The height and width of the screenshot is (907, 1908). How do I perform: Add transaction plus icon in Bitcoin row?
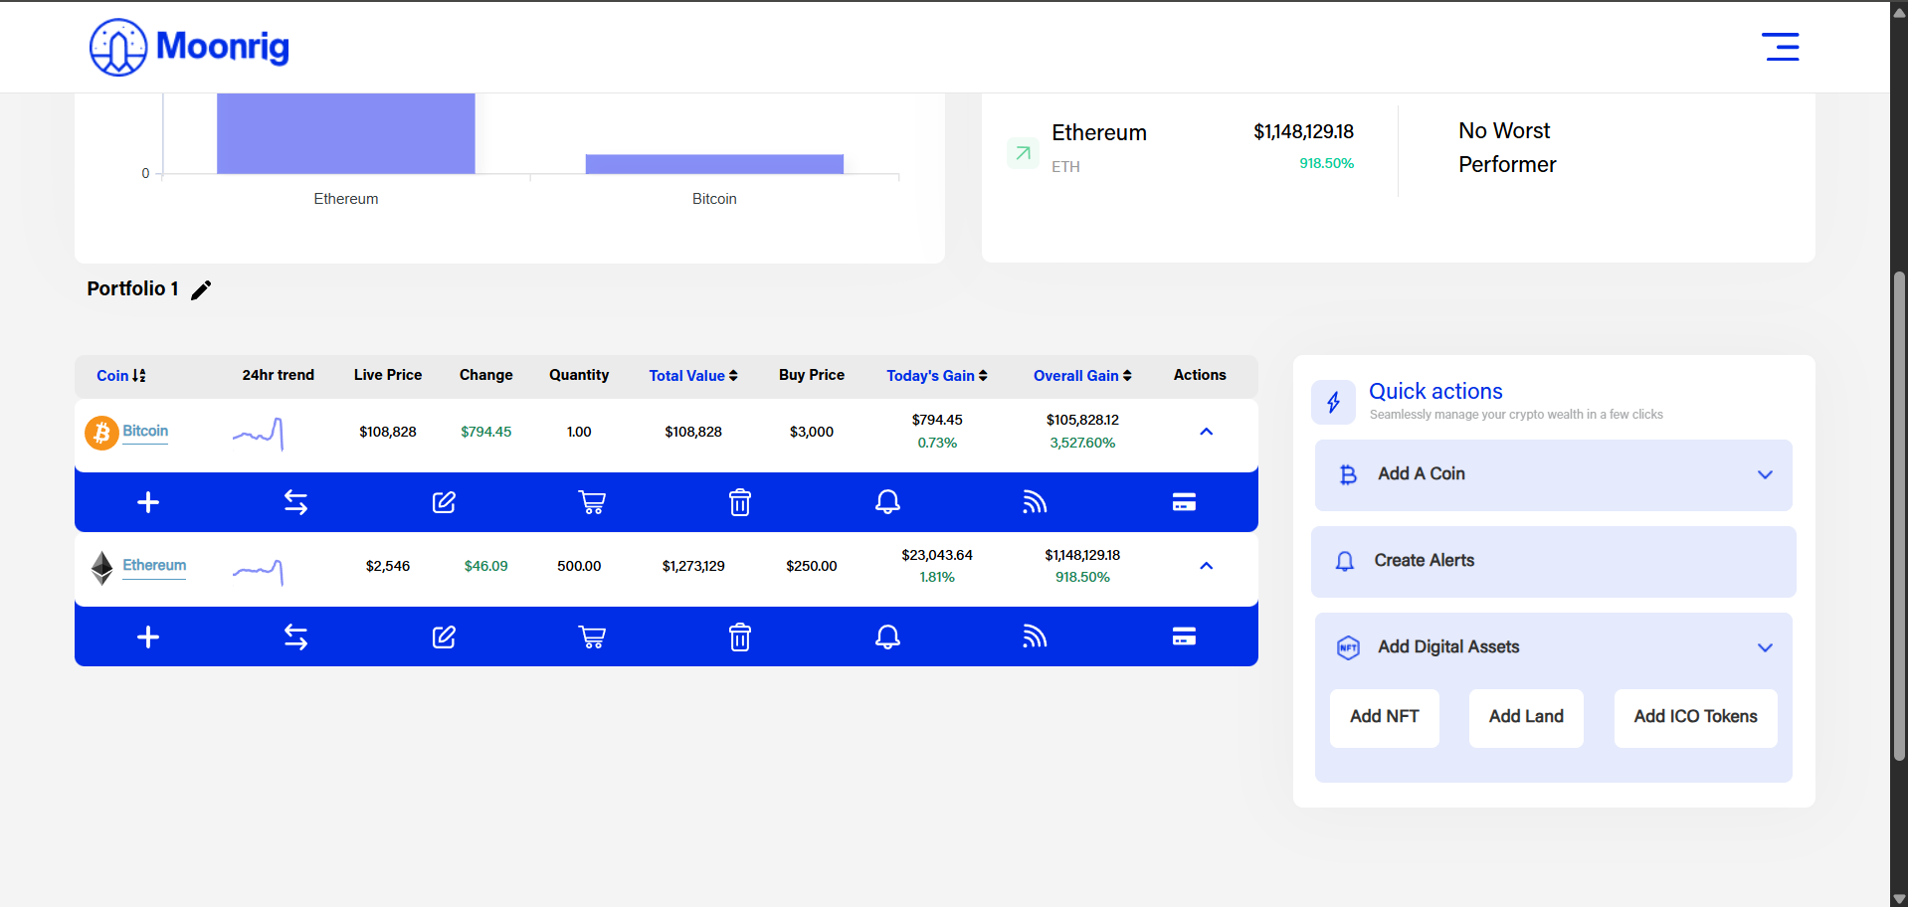pyautogui.click(x=148, y=502)
